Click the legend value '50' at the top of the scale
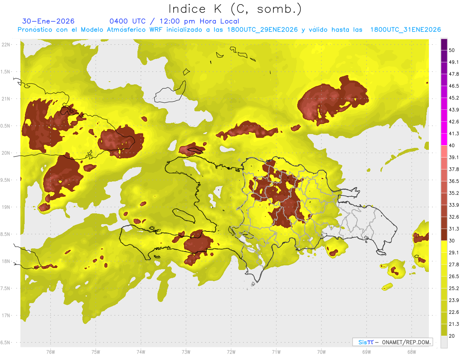 pos(452,50)
